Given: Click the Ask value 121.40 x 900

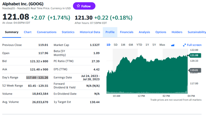Looking at the screenshot, I should pos(39,69).
